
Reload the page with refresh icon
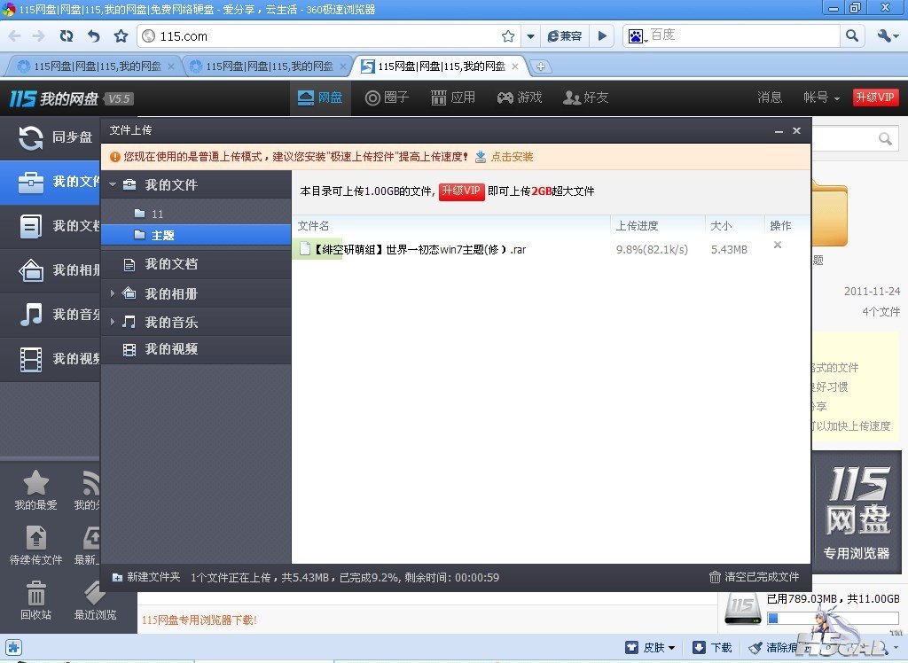click(66, 36)
